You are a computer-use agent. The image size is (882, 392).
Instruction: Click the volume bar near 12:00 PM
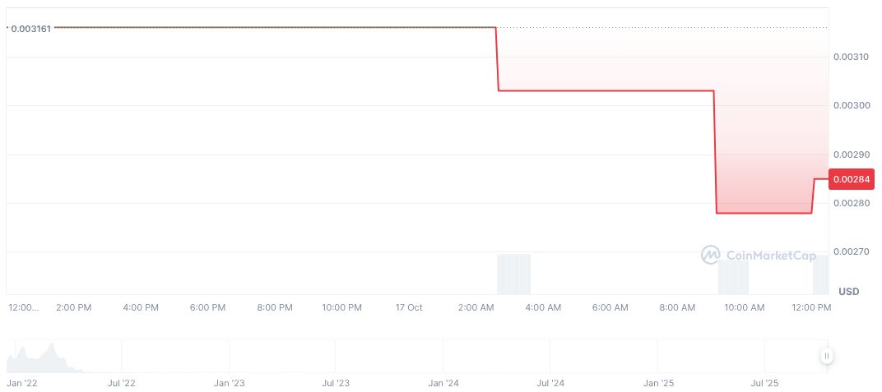tap(820, 274)
